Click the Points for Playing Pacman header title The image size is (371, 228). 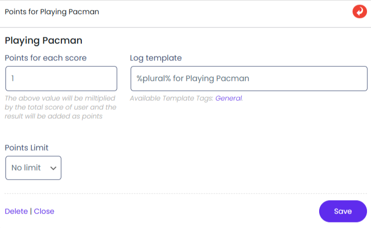click(x=52, y=12)
